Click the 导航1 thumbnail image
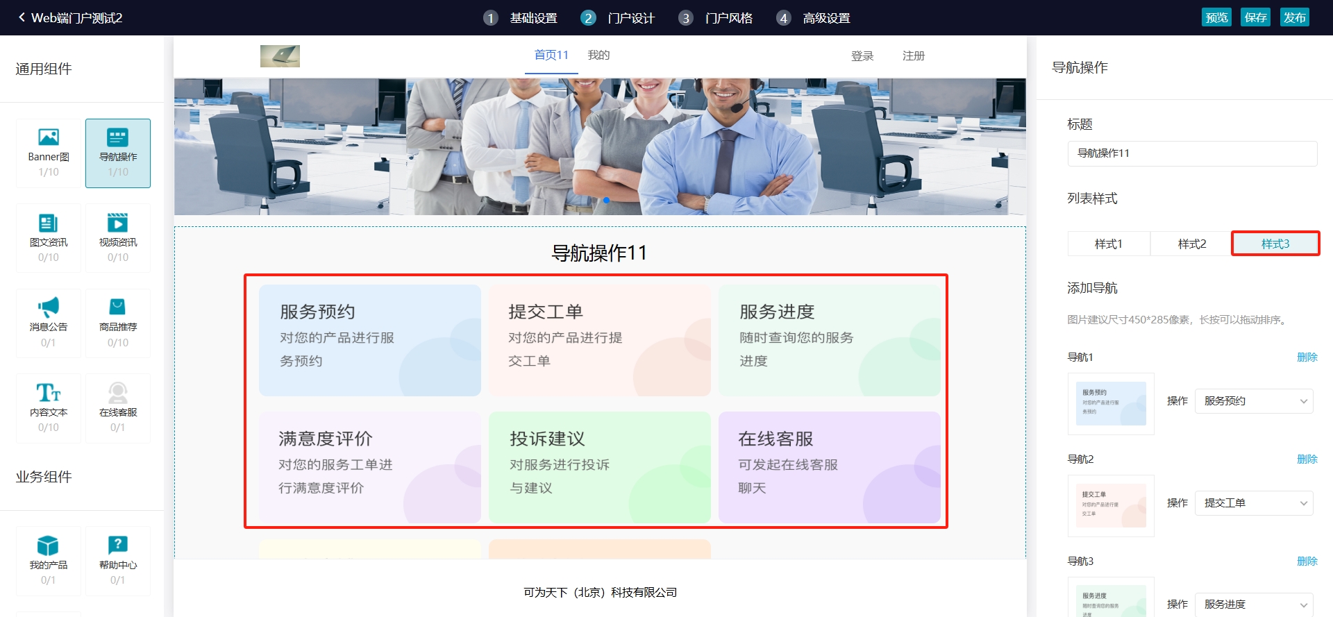 (1111, 404)
